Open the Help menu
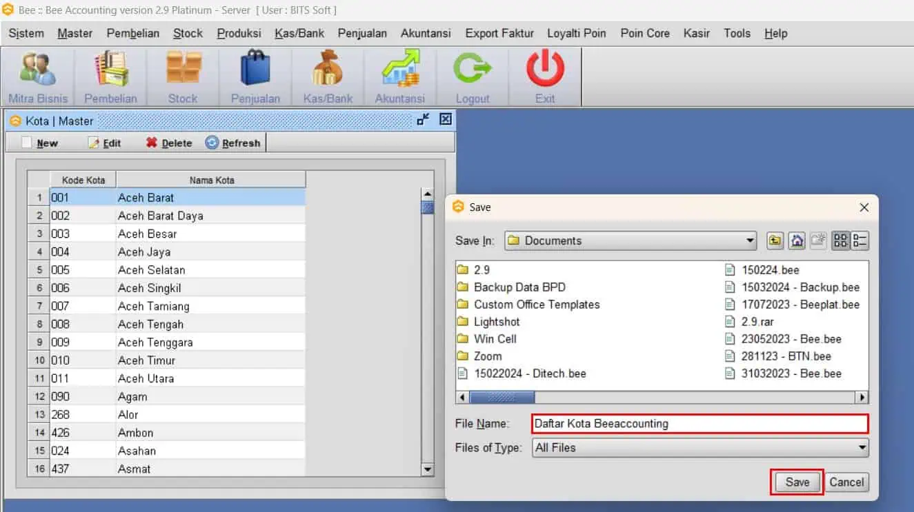The image size is (914, 512). (776, 33)
